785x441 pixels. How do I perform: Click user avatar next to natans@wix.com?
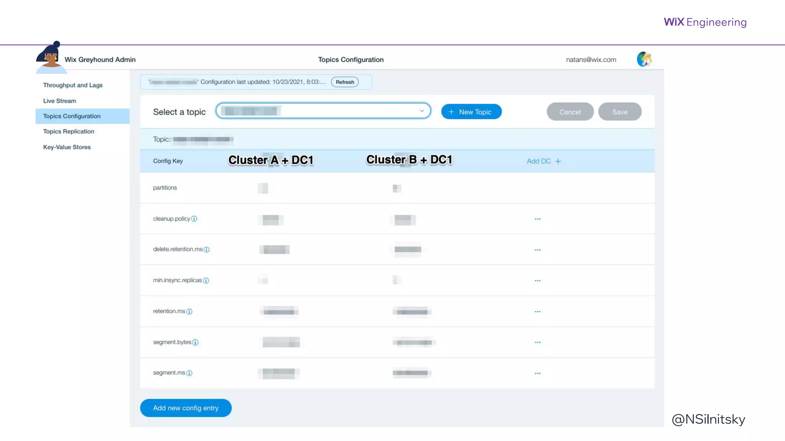click(x=644, y=59)
